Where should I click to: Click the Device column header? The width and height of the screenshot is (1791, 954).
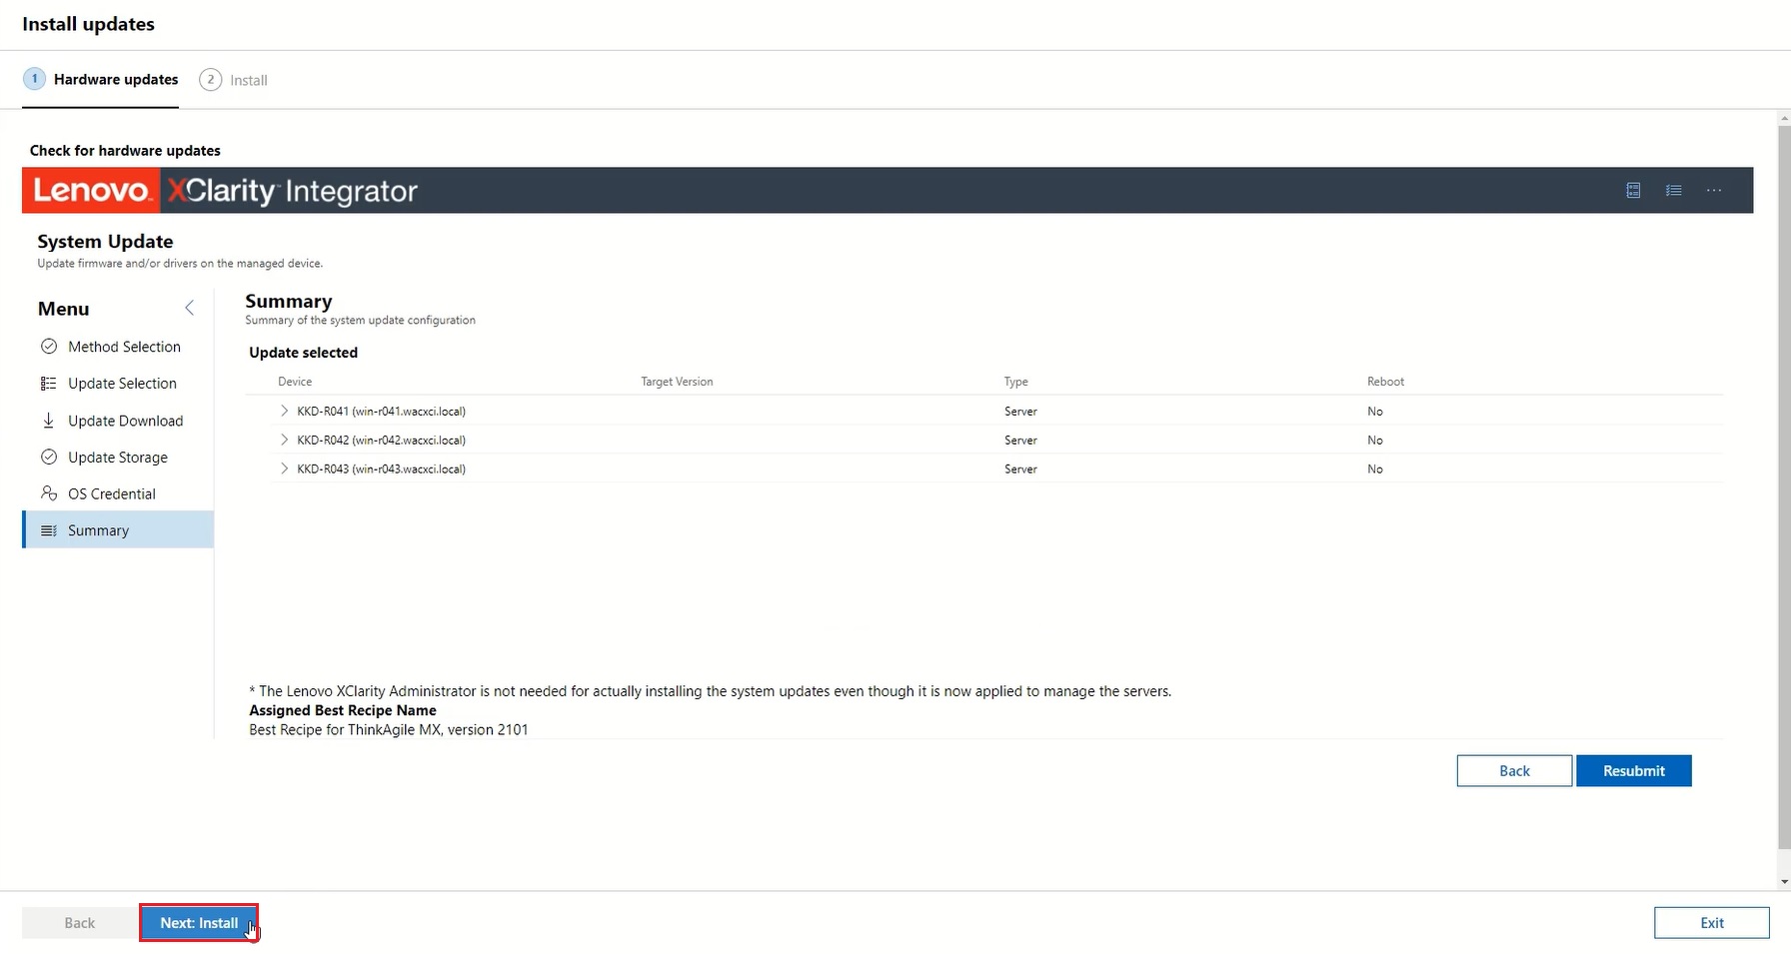click(x=295, y=382)
